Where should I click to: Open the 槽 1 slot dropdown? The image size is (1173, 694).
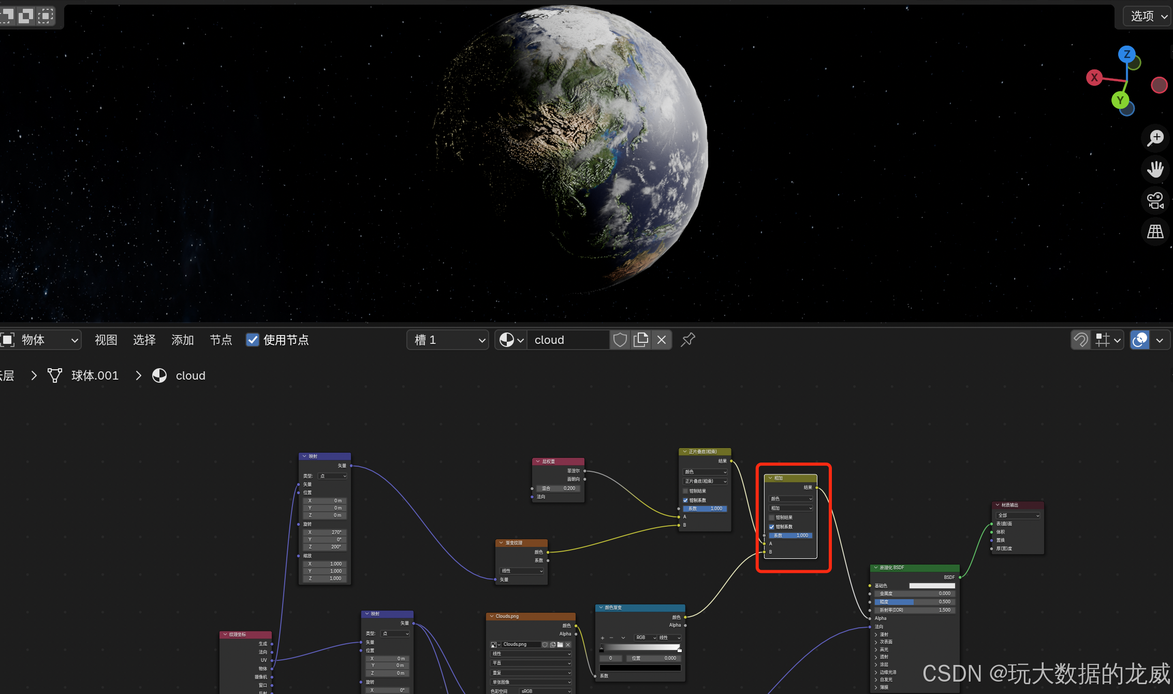[x=448, y=340]
